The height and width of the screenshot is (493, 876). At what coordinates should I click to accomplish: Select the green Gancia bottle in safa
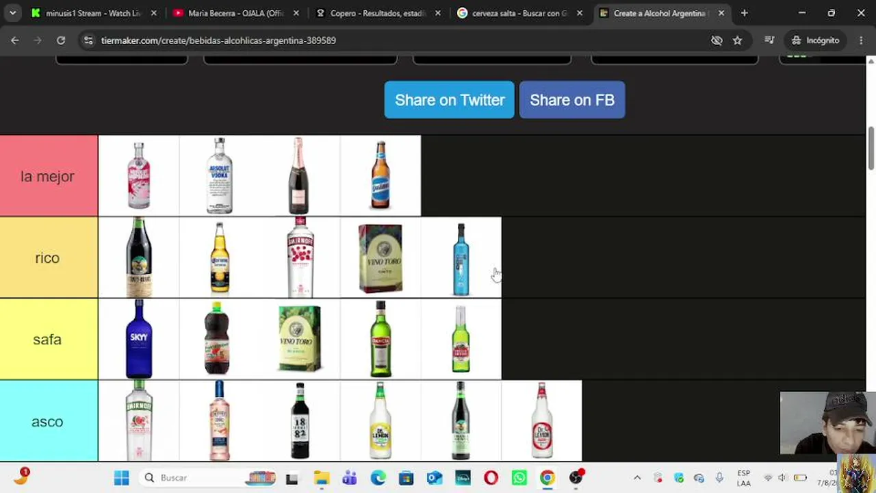point(381,340)
